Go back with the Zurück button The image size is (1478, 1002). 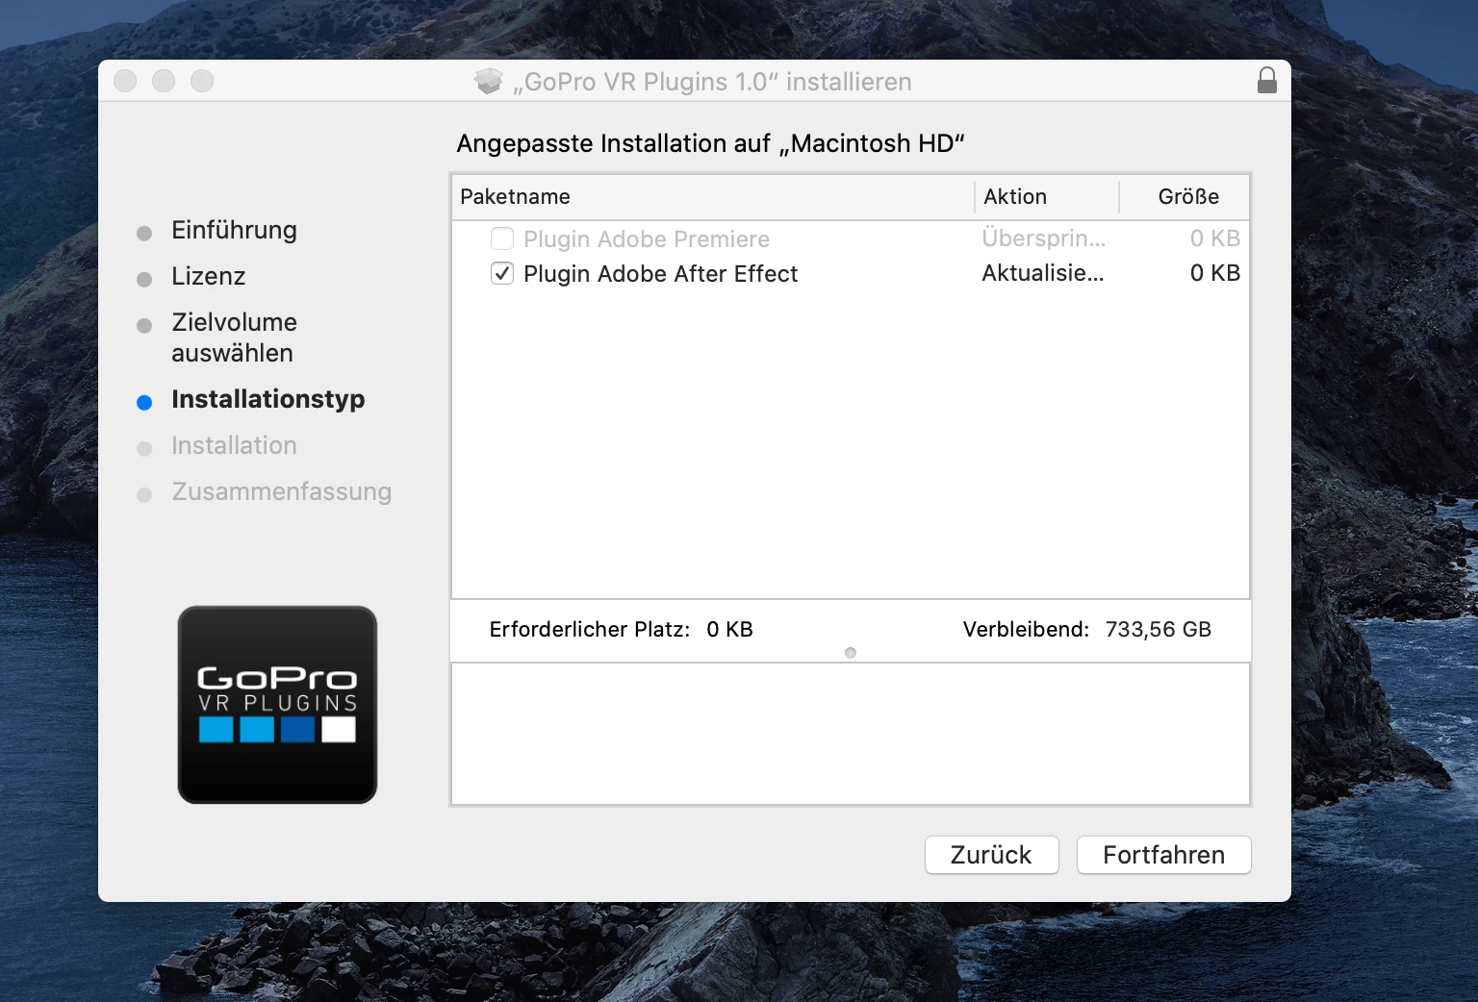tap(991, 855)
